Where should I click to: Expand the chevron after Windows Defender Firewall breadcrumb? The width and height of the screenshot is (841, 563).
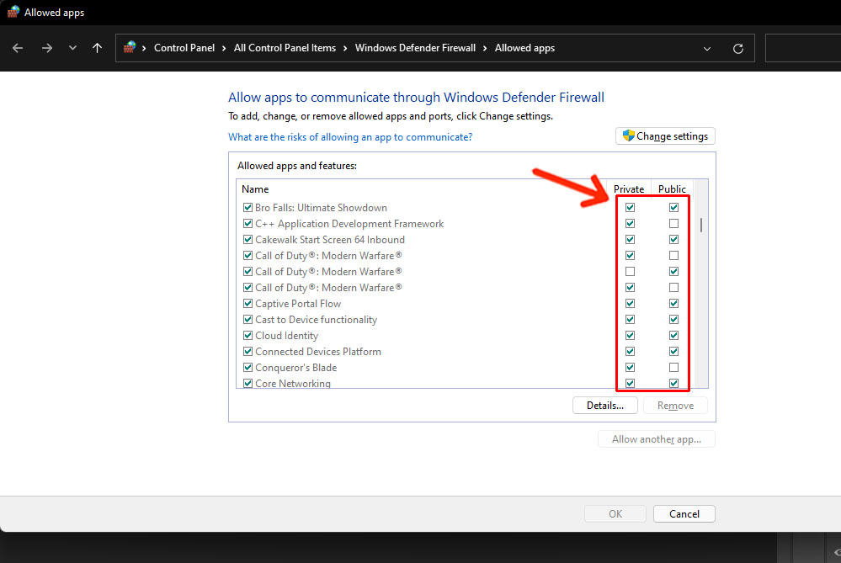(485, 48)
